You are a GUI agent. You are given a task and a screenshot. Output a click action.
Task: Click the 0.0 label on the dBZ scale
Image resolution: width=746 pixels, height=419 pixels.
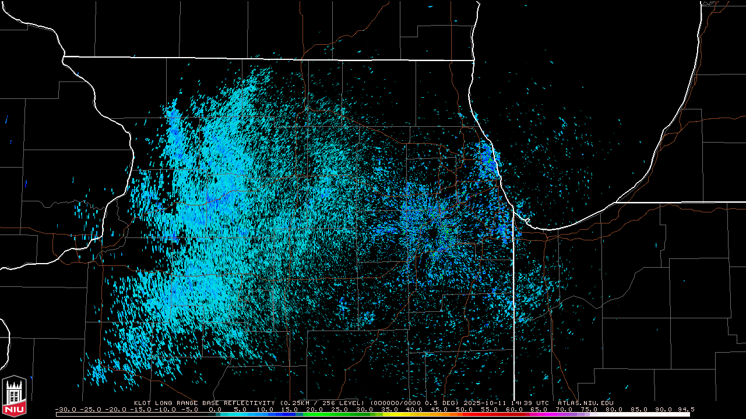[214, 409]
